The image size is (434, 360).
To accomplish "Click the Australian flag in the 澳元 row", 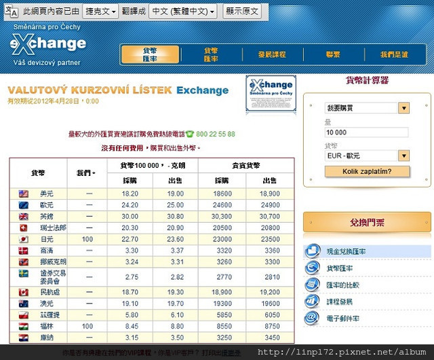I will pos(24,304).
